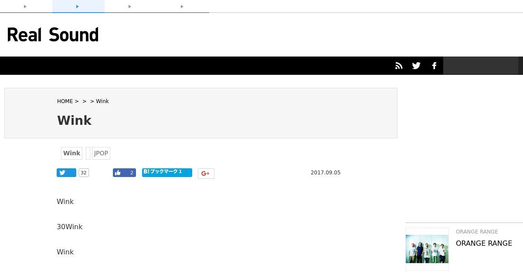The image size is (523, 274).
Task: Click the empty tag between Wink and JPOP
Action: pyautogui.click(x=88, y=153)
